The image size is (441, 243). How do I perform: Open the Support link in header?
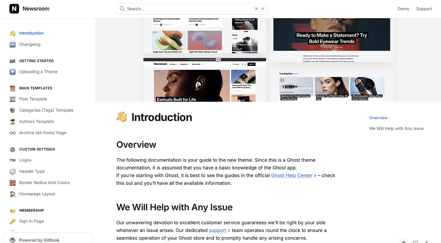[x=424, y=9]
